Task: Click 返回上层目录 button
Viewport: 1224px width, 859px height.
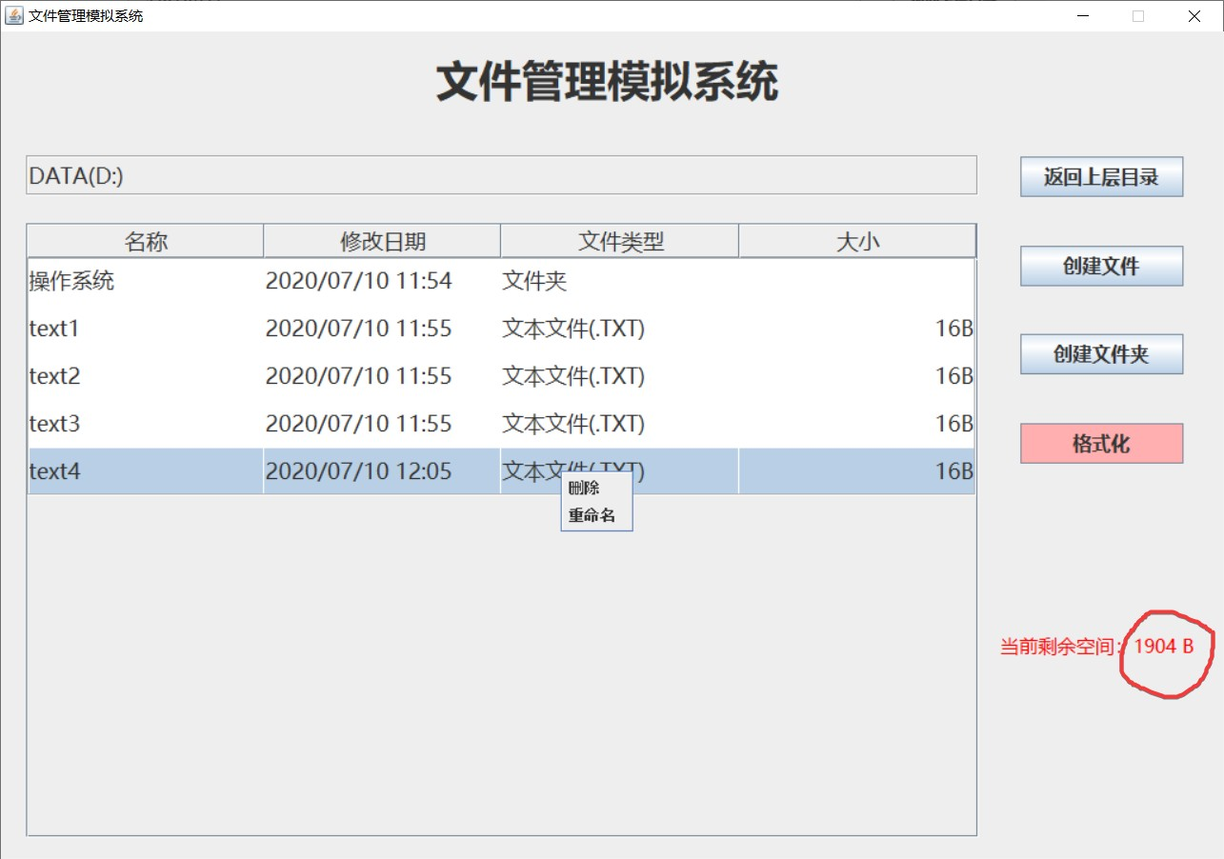Action: pyautogui.click(x=1101, y=177)
